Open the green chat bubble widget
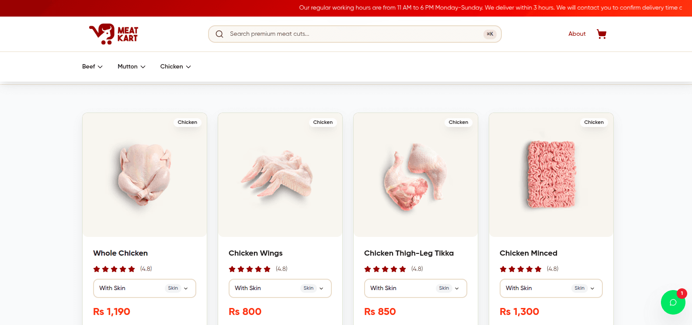692x325 pixels. [673, 302]
